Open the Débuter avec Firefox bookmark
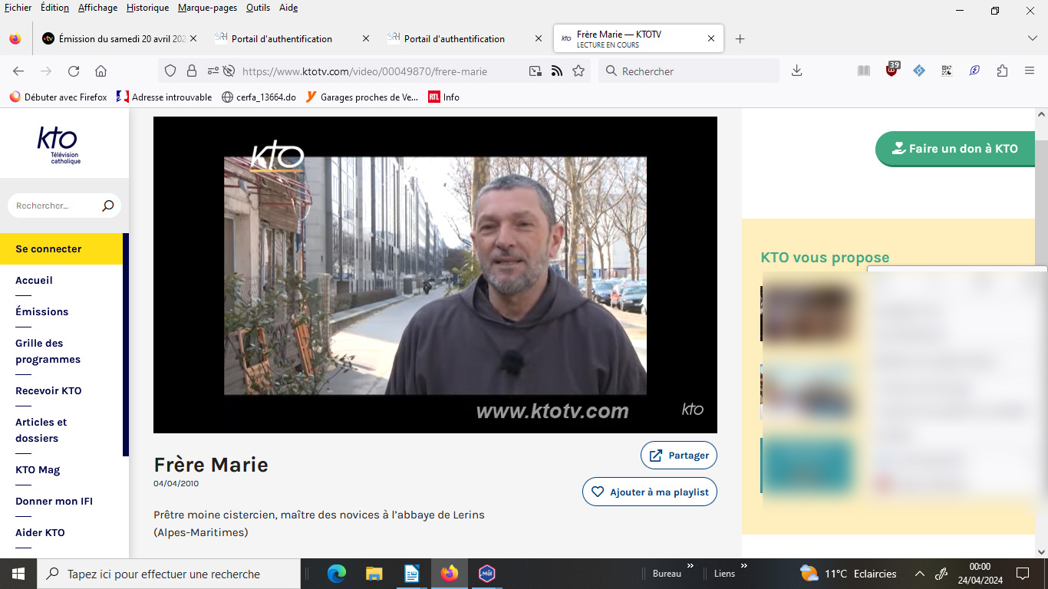The image size is (1048, 589). [x=58, y=97]
